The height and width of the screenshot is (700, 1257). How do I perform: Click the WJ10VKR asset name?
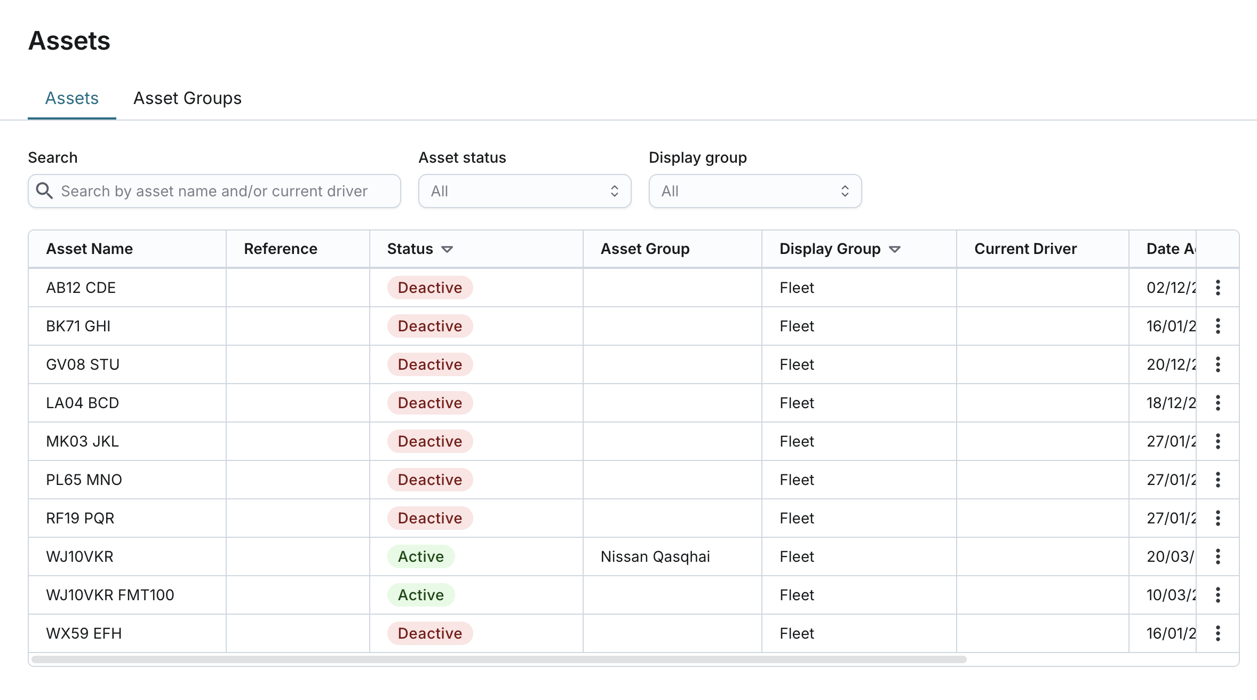point(80,556)
